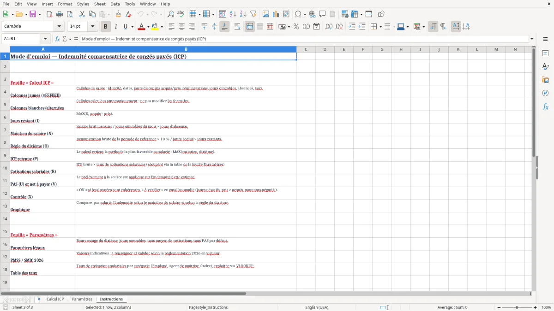Viewport: 554px width, 311px height.
Task: Click the Export as PDF icon
Action: click(x=49, y=14)
